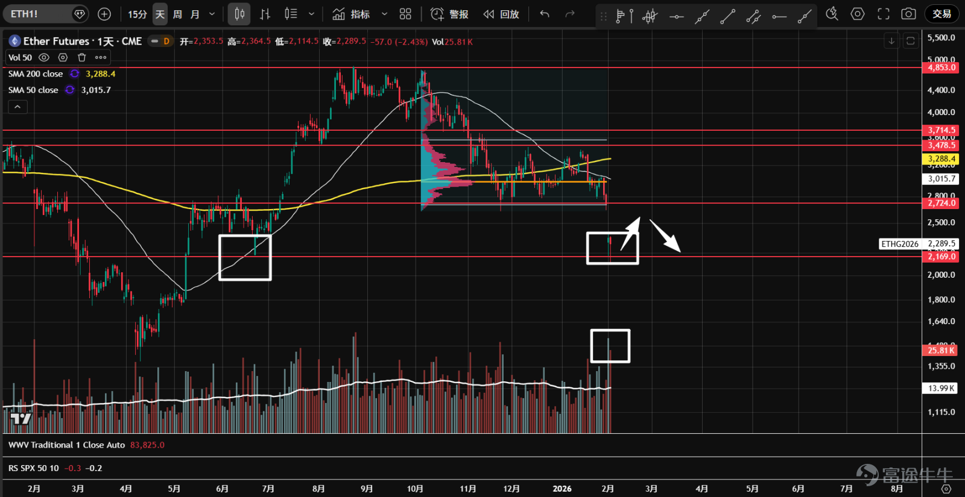Click the down-arrow button at chart top right
The image size is (965, 497).
tap(891, 41)
